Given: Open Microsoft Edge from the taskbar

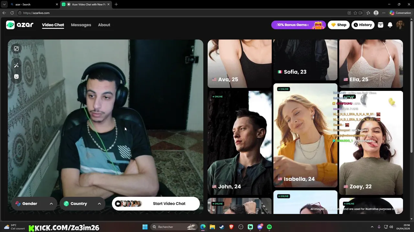Looking at the screenshot, I should coord(203,227).
